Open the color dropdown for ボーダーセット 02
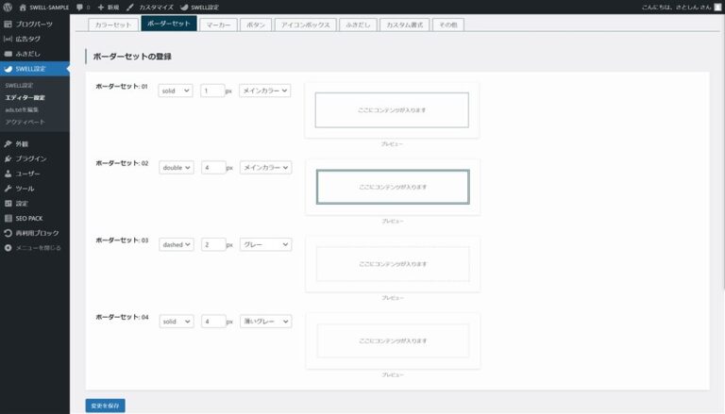The image size is (725, 414). (265, 167)
